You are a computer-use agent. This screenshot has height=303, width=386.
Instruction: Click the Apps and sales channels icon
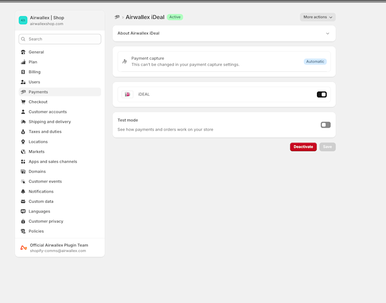point(23,161)
